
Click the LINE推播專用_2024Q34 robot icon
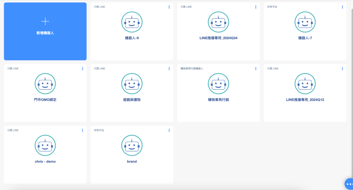[x=218, y=22]
